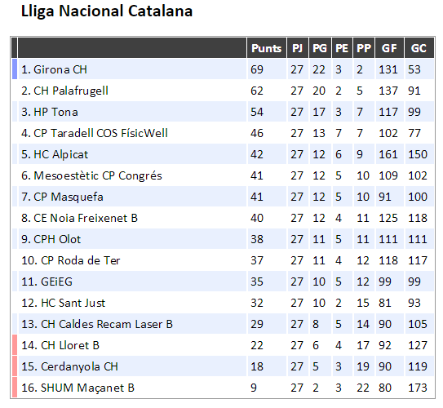This screenshot has height=408, width=443.
Task: Click the blue promotion marker beside Girona CH
Action: pos(15,69)
